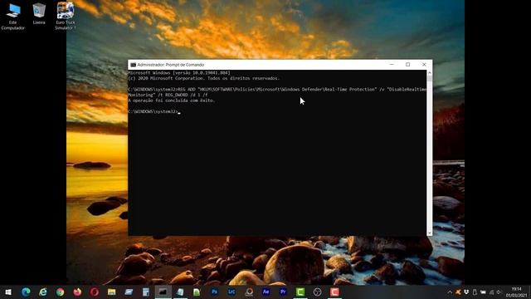
Task: Open Euro Truck Simulator desktop shortcut
Action: click(66, 16)
